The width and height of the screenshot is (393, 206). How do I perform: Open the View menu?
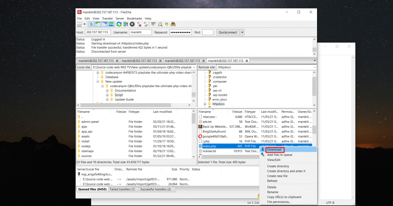coord(96,18)
